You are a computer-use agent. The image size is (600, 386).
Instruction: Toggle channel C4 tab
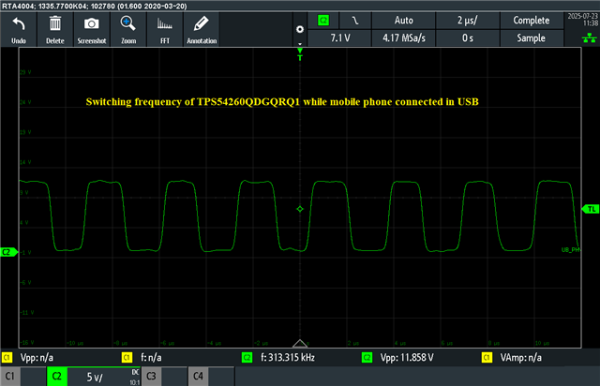(198, 376)
